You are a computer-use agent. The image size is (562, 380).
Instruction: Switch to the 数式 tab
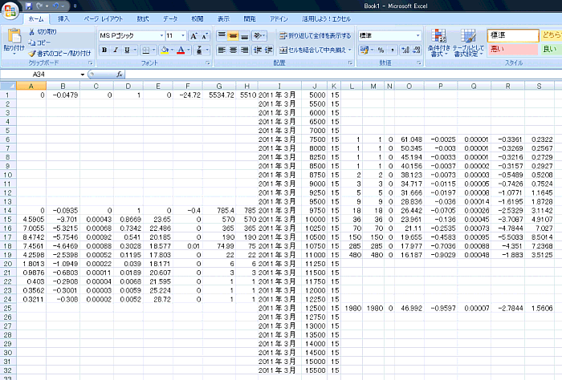[x=143, y=19]
